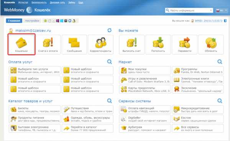230x141 pixels.
Task: Open Путешествия in the catalog
Action: (87, 110)
